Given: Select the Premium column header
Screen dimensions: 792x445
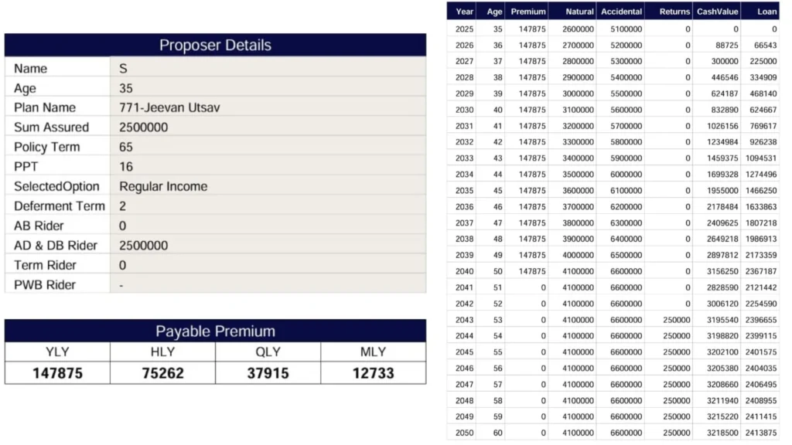Looking at the screenshot, I should pyautogui.click(x=528, y=12).
